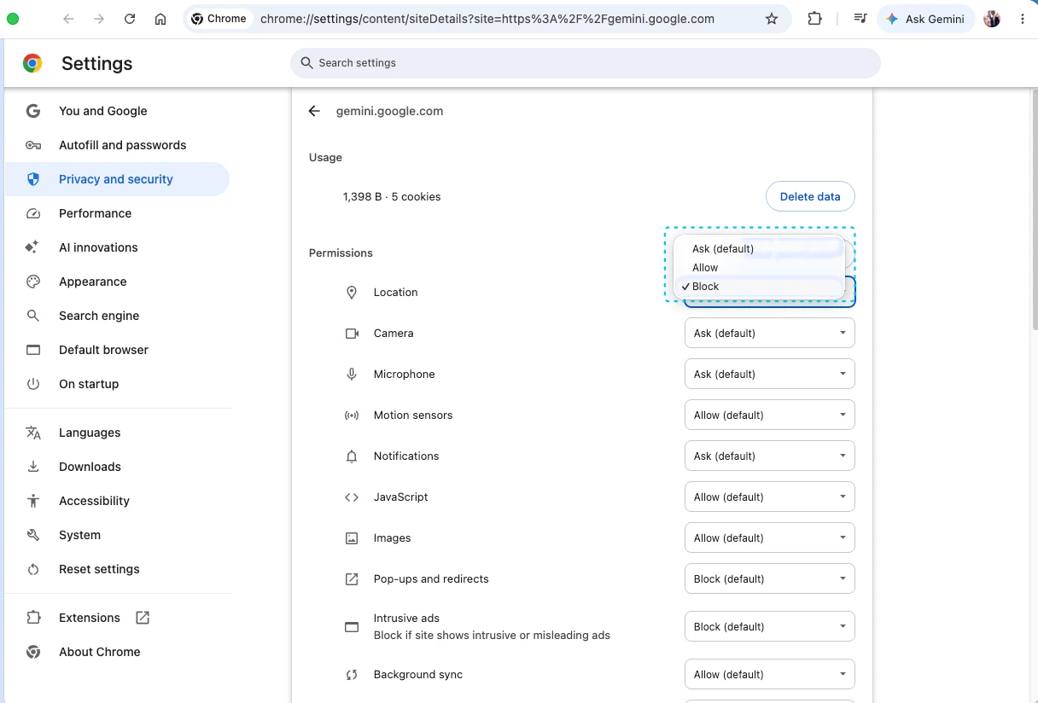This screenshot has width=1038, height=703.
Task: Open the Microphone permission dropdown
Action: (770, 375)
